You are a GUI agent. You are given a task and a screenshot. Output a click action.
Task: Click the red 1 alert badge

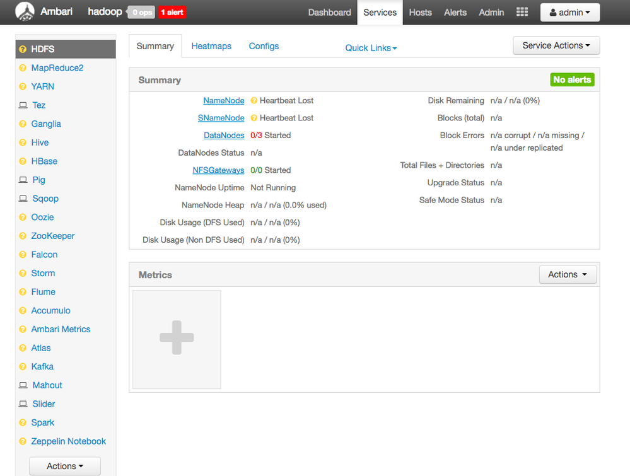[x=172, y=13]
